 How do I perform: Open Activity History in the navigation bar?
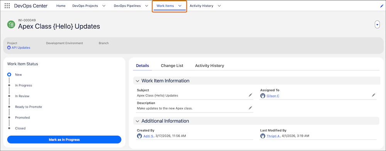201,6
